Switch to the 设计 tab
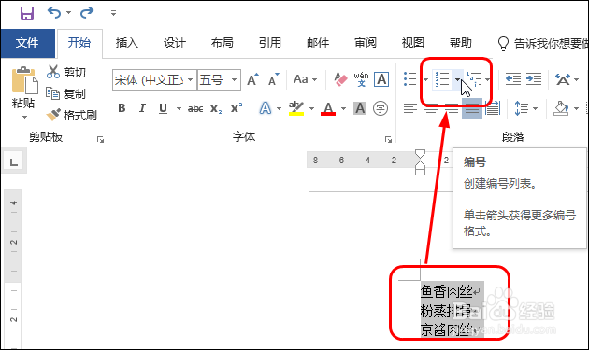Viewport: 589px width, 350px height. click(175, 43)
